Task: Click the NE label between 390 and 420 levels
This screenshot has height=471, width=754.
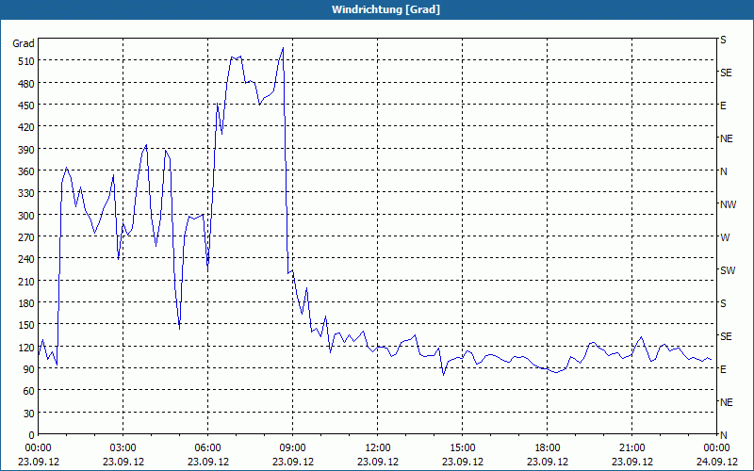Action: click(726, 138)
